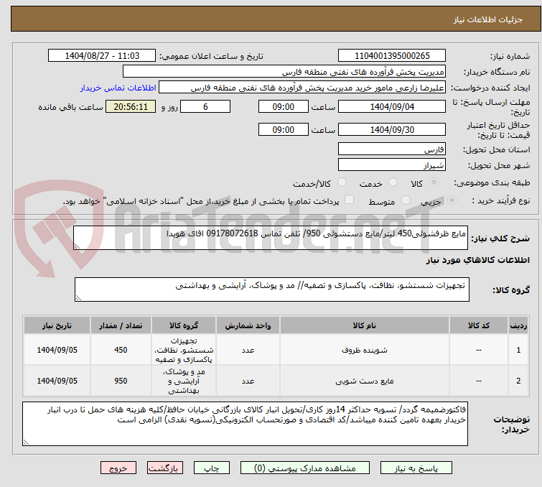
Task: Click the 'کد کالا' column header
Action: [x=479, y=325]
